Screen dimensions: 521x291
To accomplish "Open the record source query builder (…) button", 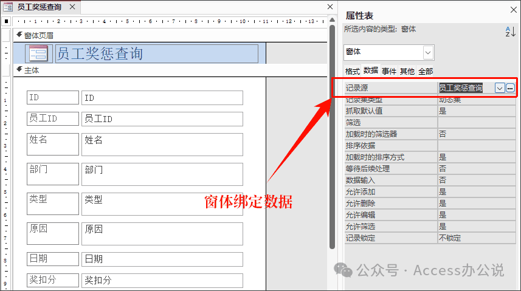I will point(511,87).
